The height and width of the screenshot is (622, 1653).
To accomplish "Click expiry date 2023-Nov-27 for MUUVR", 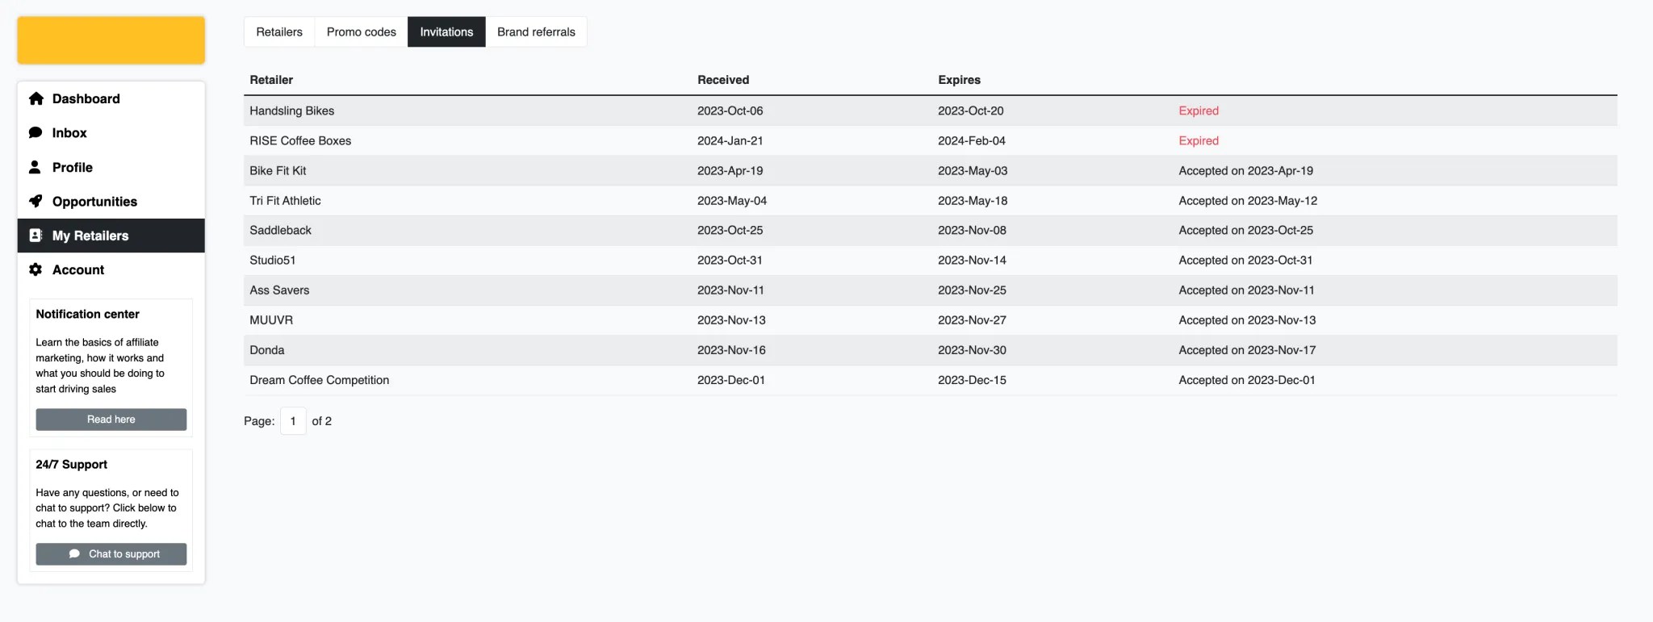I will tap(972, 319).
